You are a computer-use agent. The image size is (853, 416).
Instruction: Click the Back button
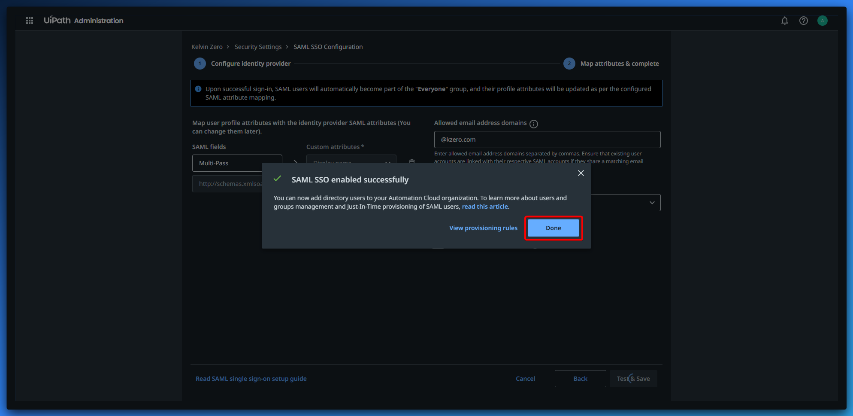pyautogui.click(x=580, y=379)
